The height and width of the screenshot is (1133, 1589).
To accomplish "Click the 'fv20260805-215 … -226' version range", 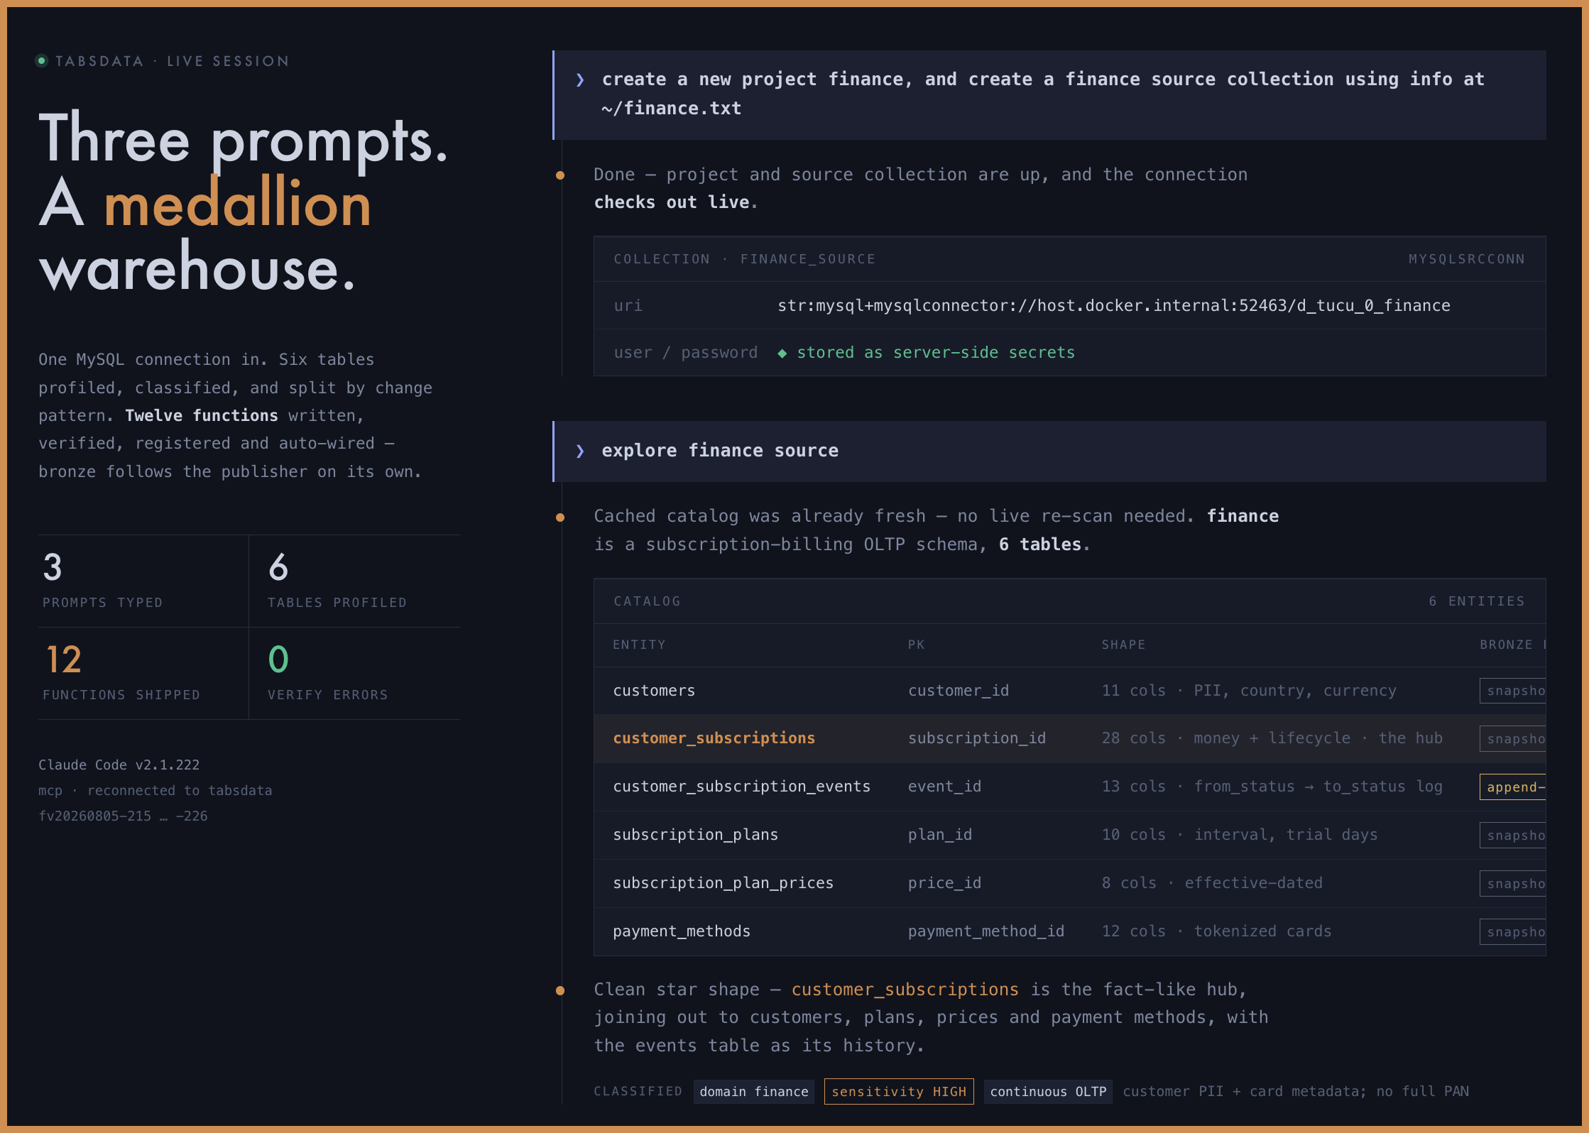I will coord(123,816).
